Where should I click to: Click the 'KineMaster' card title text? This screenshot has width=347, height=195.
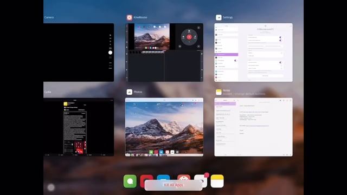point(140,17)
